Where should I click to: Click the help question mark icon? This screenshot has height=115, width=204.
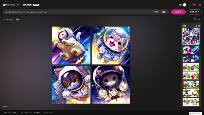click(x=195, y=19)
